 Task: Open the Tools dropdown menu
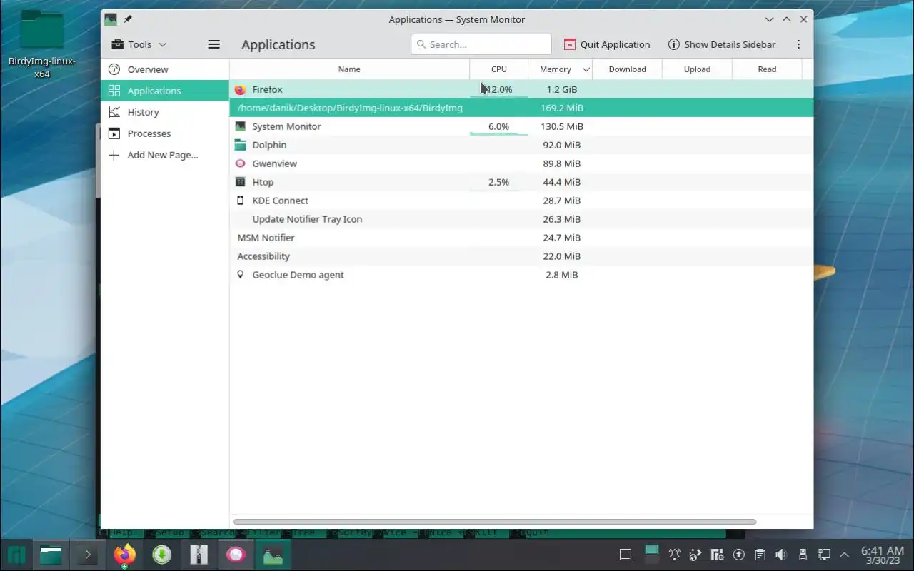pyautogui.click(x=139, y=44)
